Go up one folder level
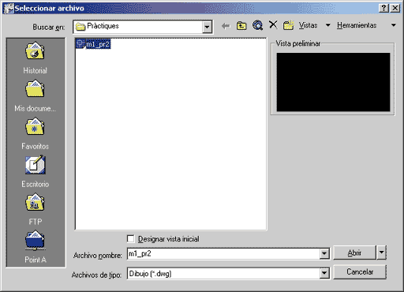Viewport: 404px width, 292px height. click(241, 26)
